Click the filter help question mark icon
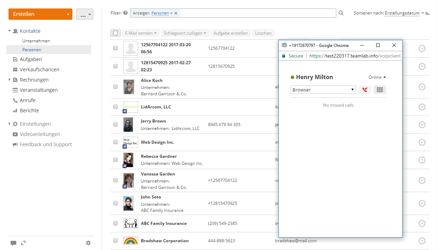The height and width of the screenshot is (250, 438). click(125, 13)
